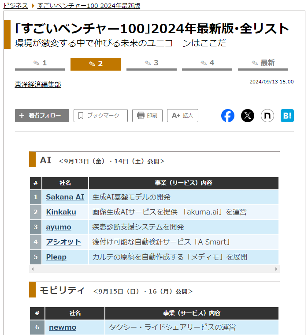This screenshot has height=335, width=308.
Task: Share the article on Facebook
Action: pyautogui.click(x=228, y=116)
